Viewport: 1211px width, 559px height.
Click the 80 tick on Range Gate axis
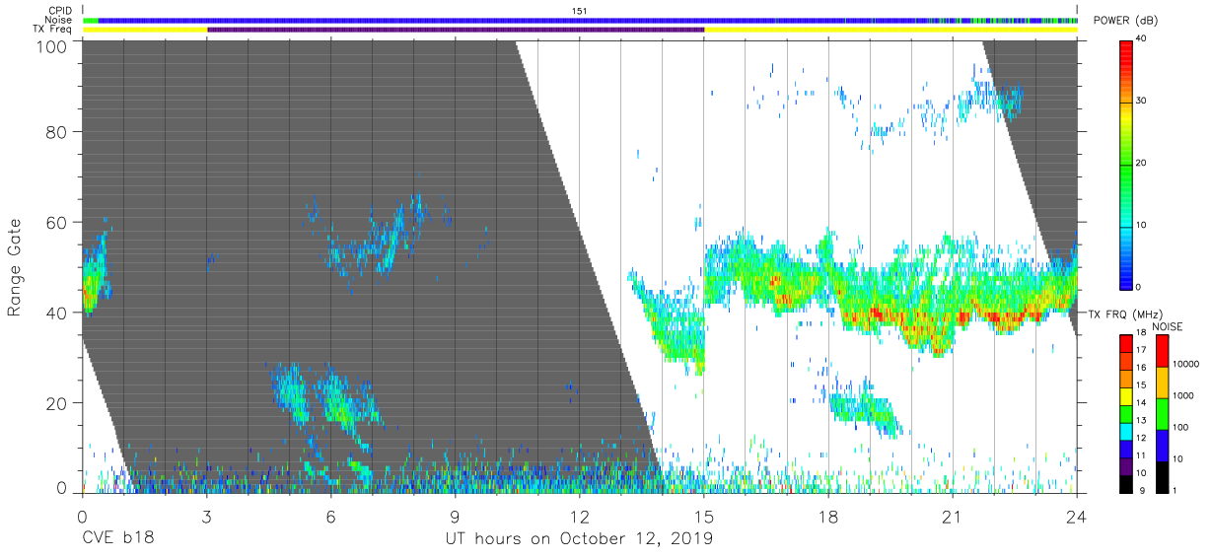pyautogui.click(x=56, y=131)
